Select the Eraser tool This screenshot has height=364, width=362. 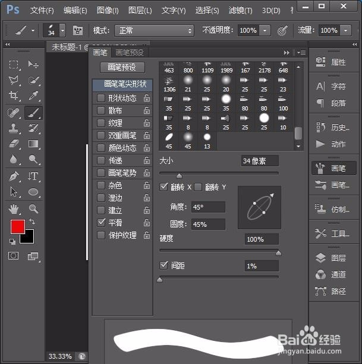(x=14, y=144)
